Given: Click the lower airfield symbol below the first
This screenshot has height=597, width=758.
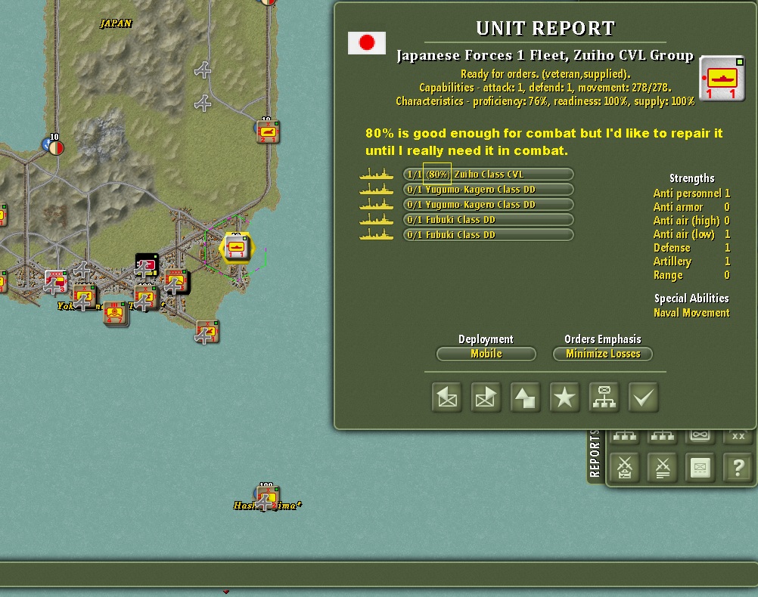Looking at the screenshot, I should pyautogui.click(x=203, y=103).
